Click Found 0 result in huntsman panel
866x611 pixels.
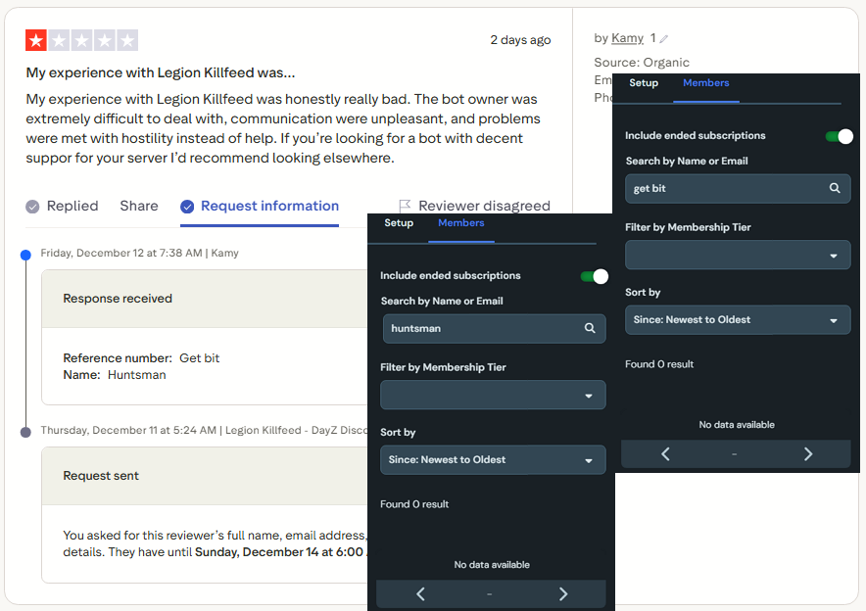(414, 504)
